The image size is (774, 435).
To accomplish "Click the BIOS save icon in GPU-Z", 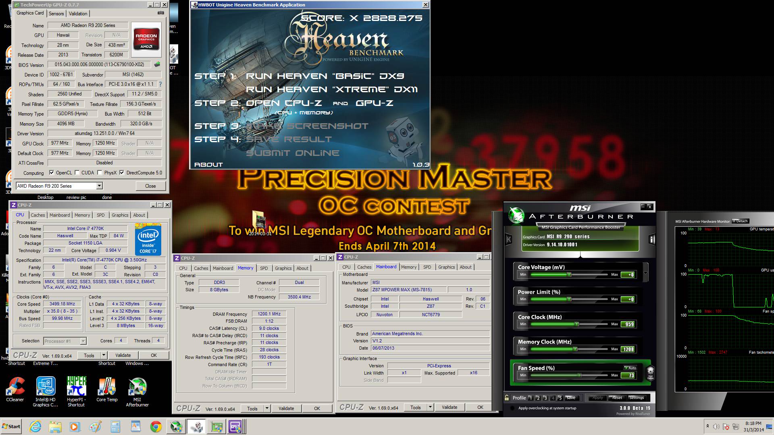I will click(157, 64).
